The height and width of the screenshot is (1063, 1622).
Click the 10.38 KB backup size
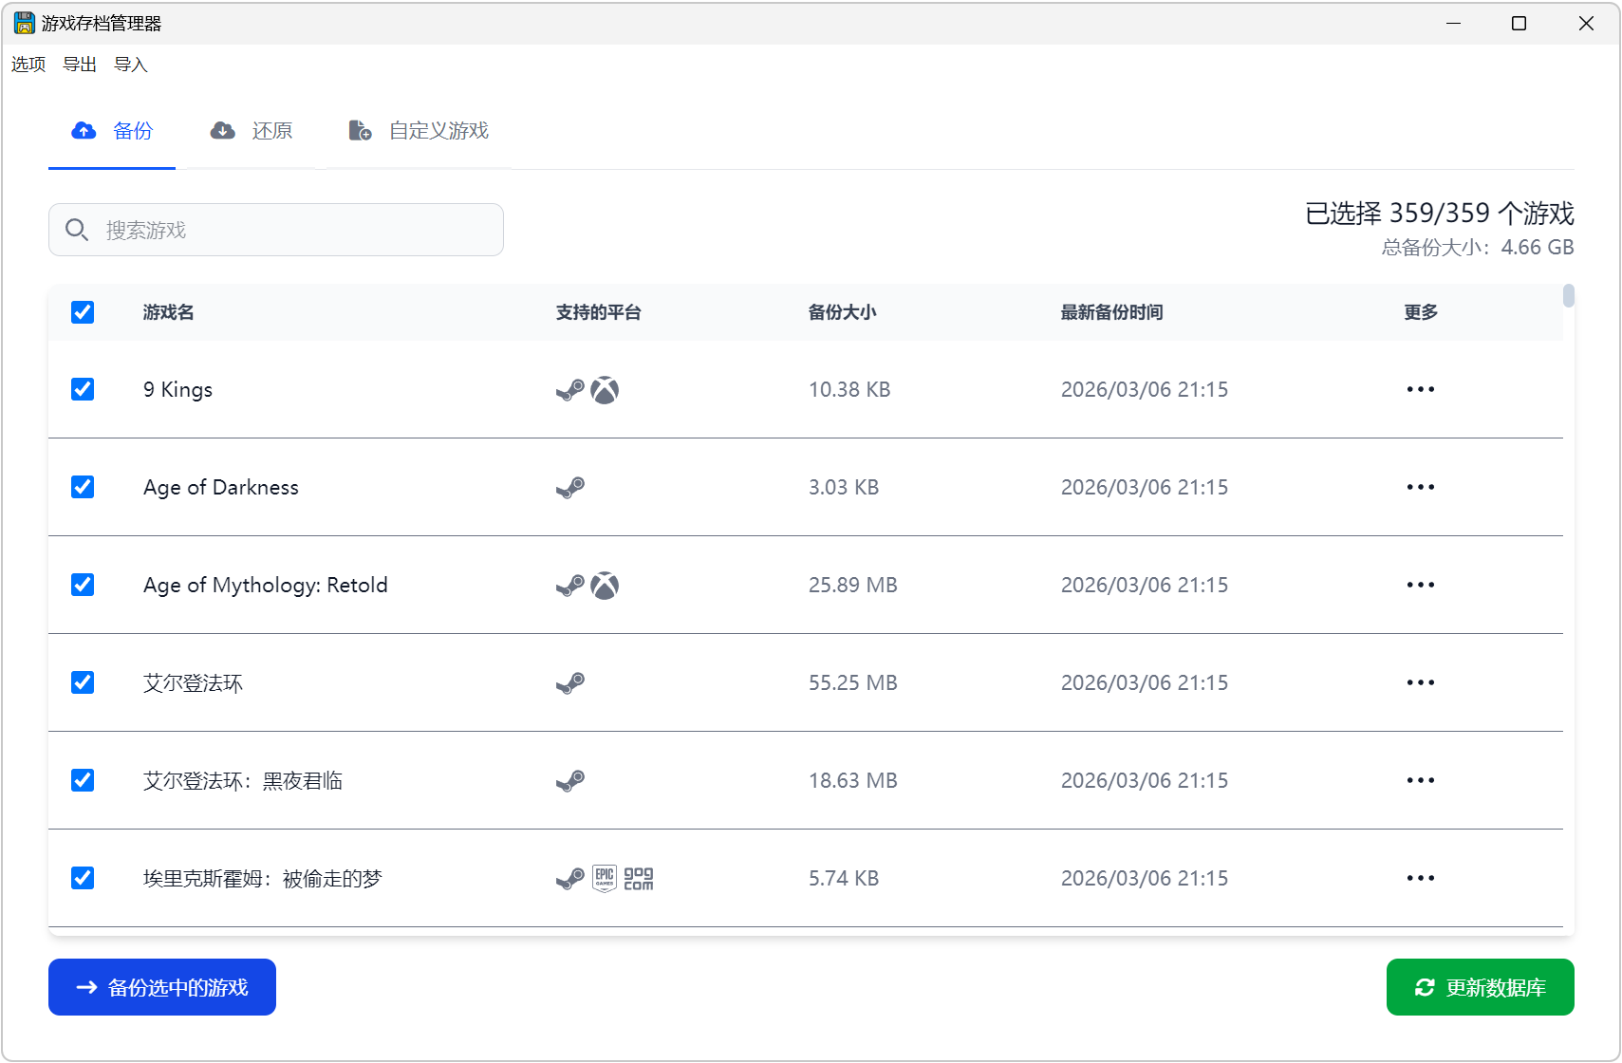tap(849, 389)
